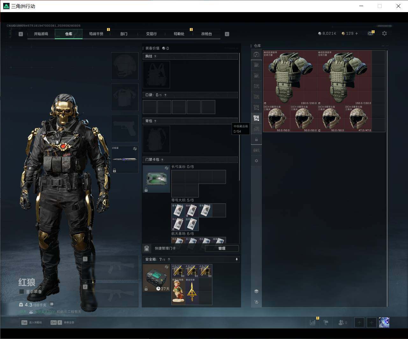
Task: Open the stats chart icon in bottom bar
Action: [x=312, y=322]
